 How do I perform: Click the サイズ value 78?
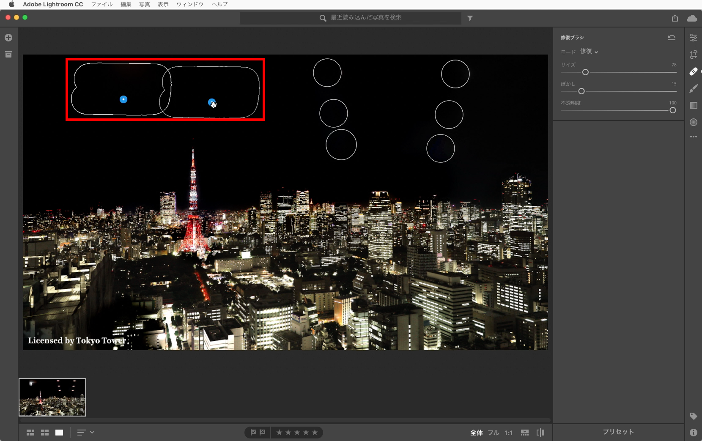[x=674, y=65]
